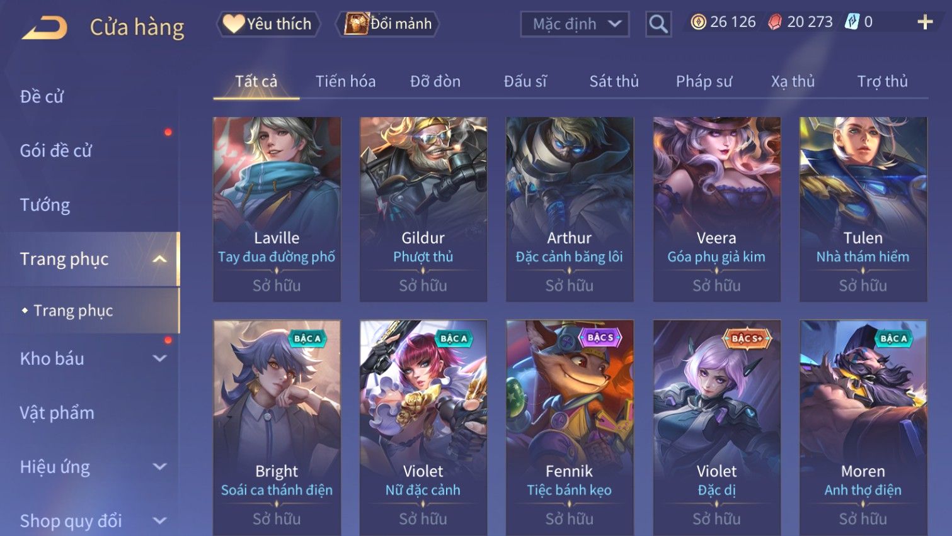Select Laville Tay đua đường phố skin
The width and height of the screenshot is (952, 536).
(277, 209)
